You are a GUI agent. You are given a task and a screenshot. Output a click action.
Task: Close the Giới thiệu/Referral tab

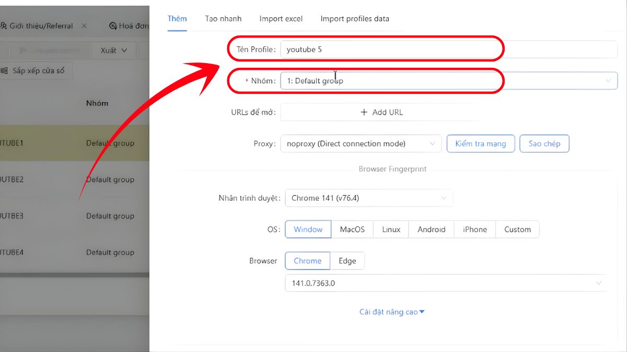tap(85, 26)
